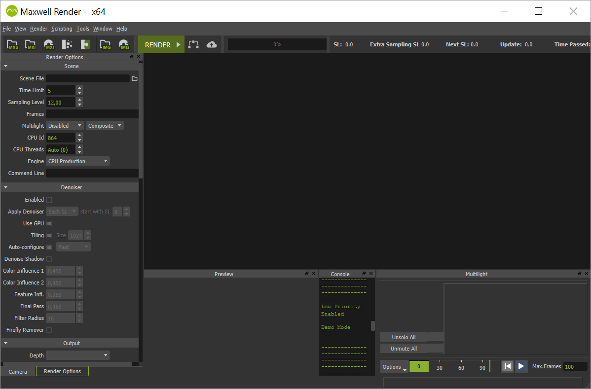Open cloud rendering options
This screenshot has height=389, width=591.
pyautogui.click(x=212, y=44)
